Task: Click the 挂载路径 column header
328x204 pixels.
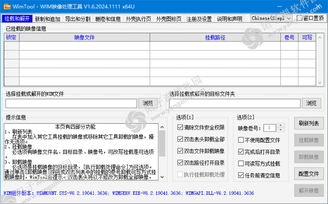Action: (x=215, y=37)
